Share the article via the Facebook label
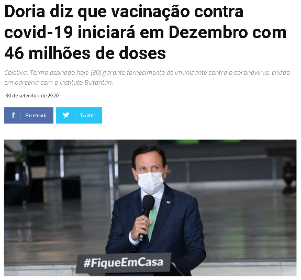 (x=36, y=115)
